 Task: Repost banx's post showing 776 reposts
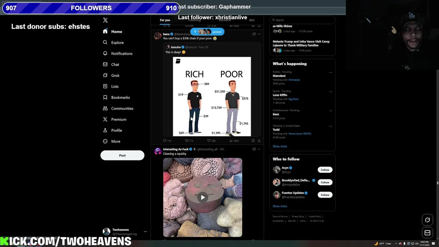(189, 141)
